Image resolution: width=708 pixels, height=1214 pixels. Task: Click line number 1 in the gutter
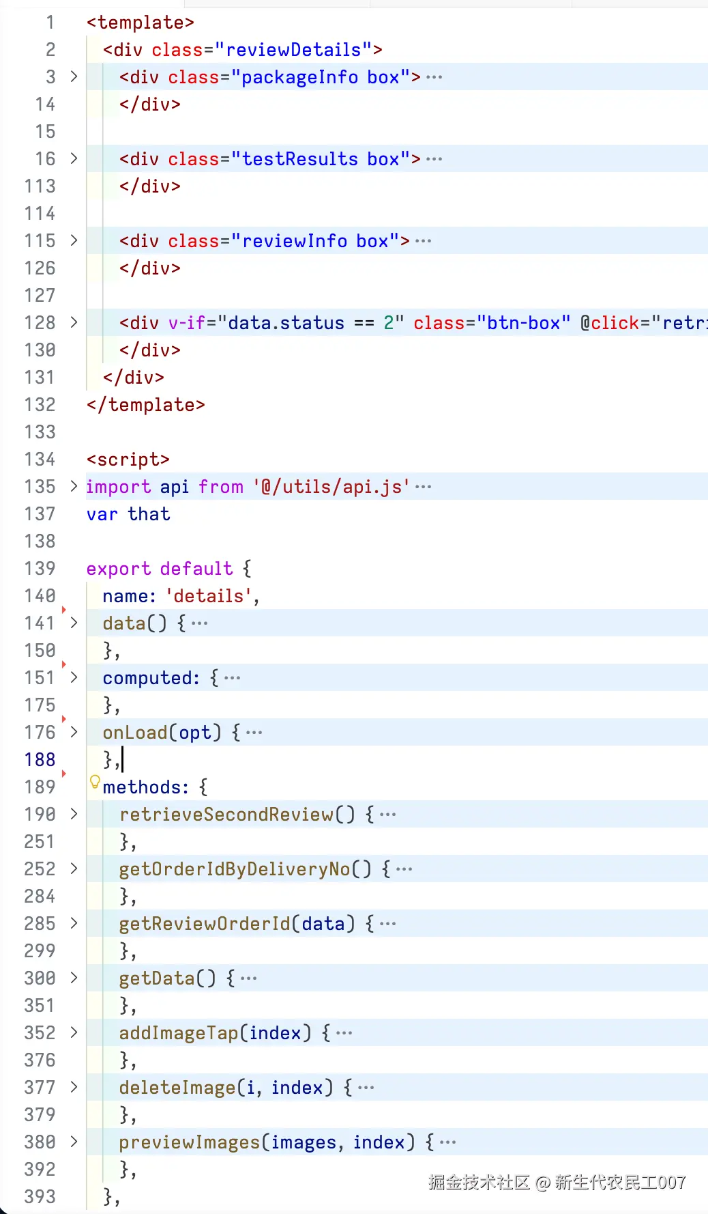(50, 23)
